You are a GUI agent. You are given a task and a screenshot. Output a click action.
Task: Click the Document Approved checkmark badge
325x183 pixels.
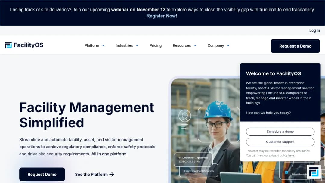[x=193, y=160]
